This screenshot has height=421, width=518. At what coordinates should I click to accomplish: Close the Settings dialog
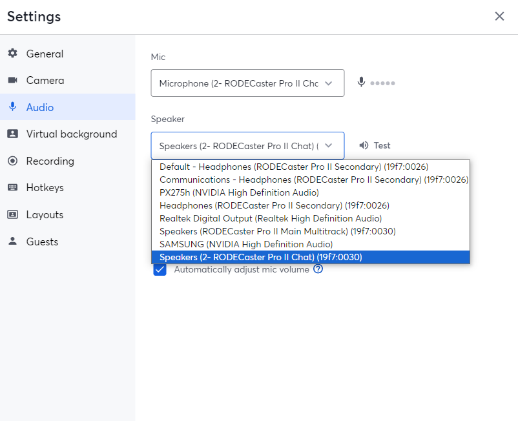click(x=499, y=16)
